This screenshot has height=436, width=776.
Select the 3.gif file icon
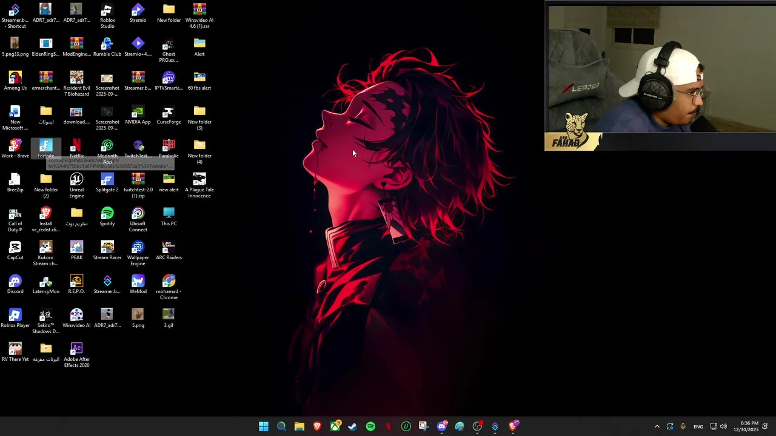pos(169,319)
